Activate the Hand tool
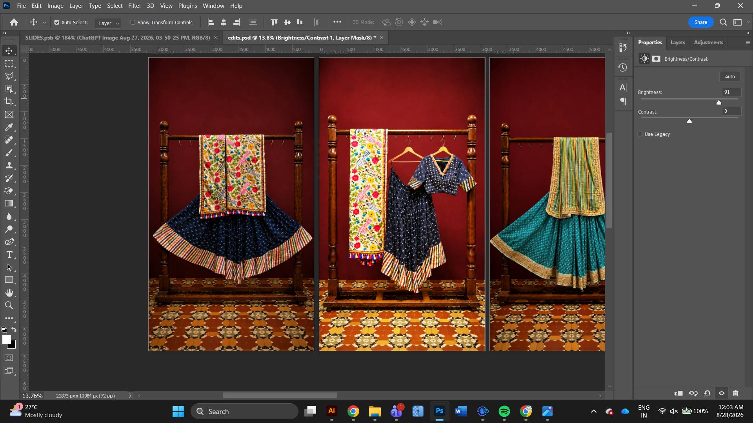Screen dimensions: 753x423 click(9, 293)
